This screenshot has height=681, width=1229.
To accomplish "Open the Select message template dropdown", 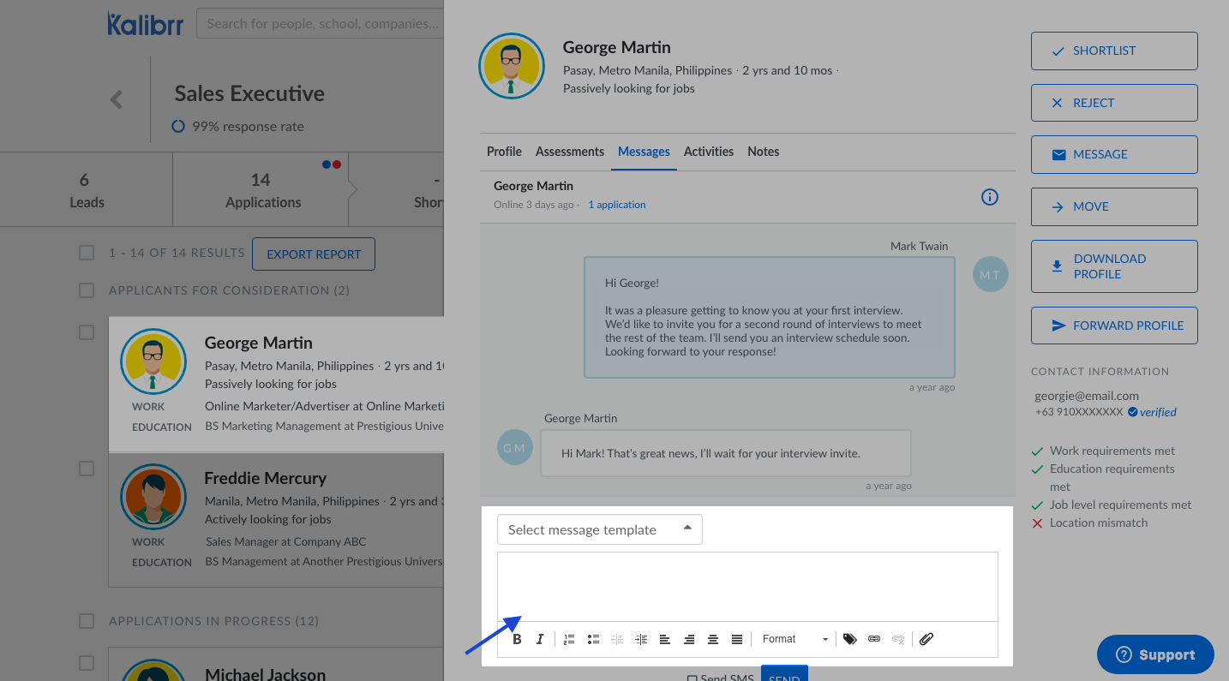I will point(600,529).
